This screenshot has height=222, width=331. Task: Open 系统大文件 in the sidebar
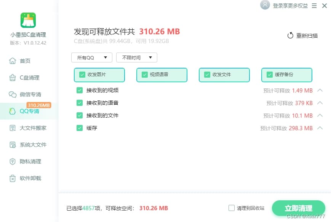[x=29, y=145]
